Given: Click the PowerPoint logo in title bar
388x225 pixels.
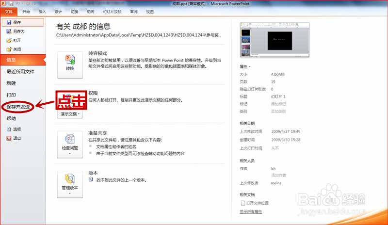Looking at the screenshot, I should click(3, 3).
